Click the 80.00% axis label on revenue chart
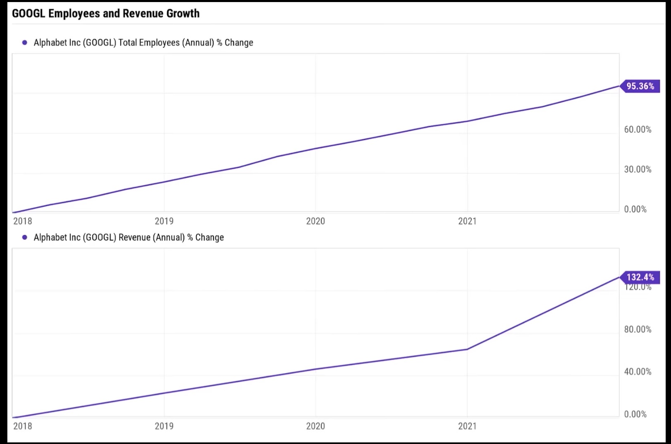This screenshot has width=671, height=444. coord(638,329)
